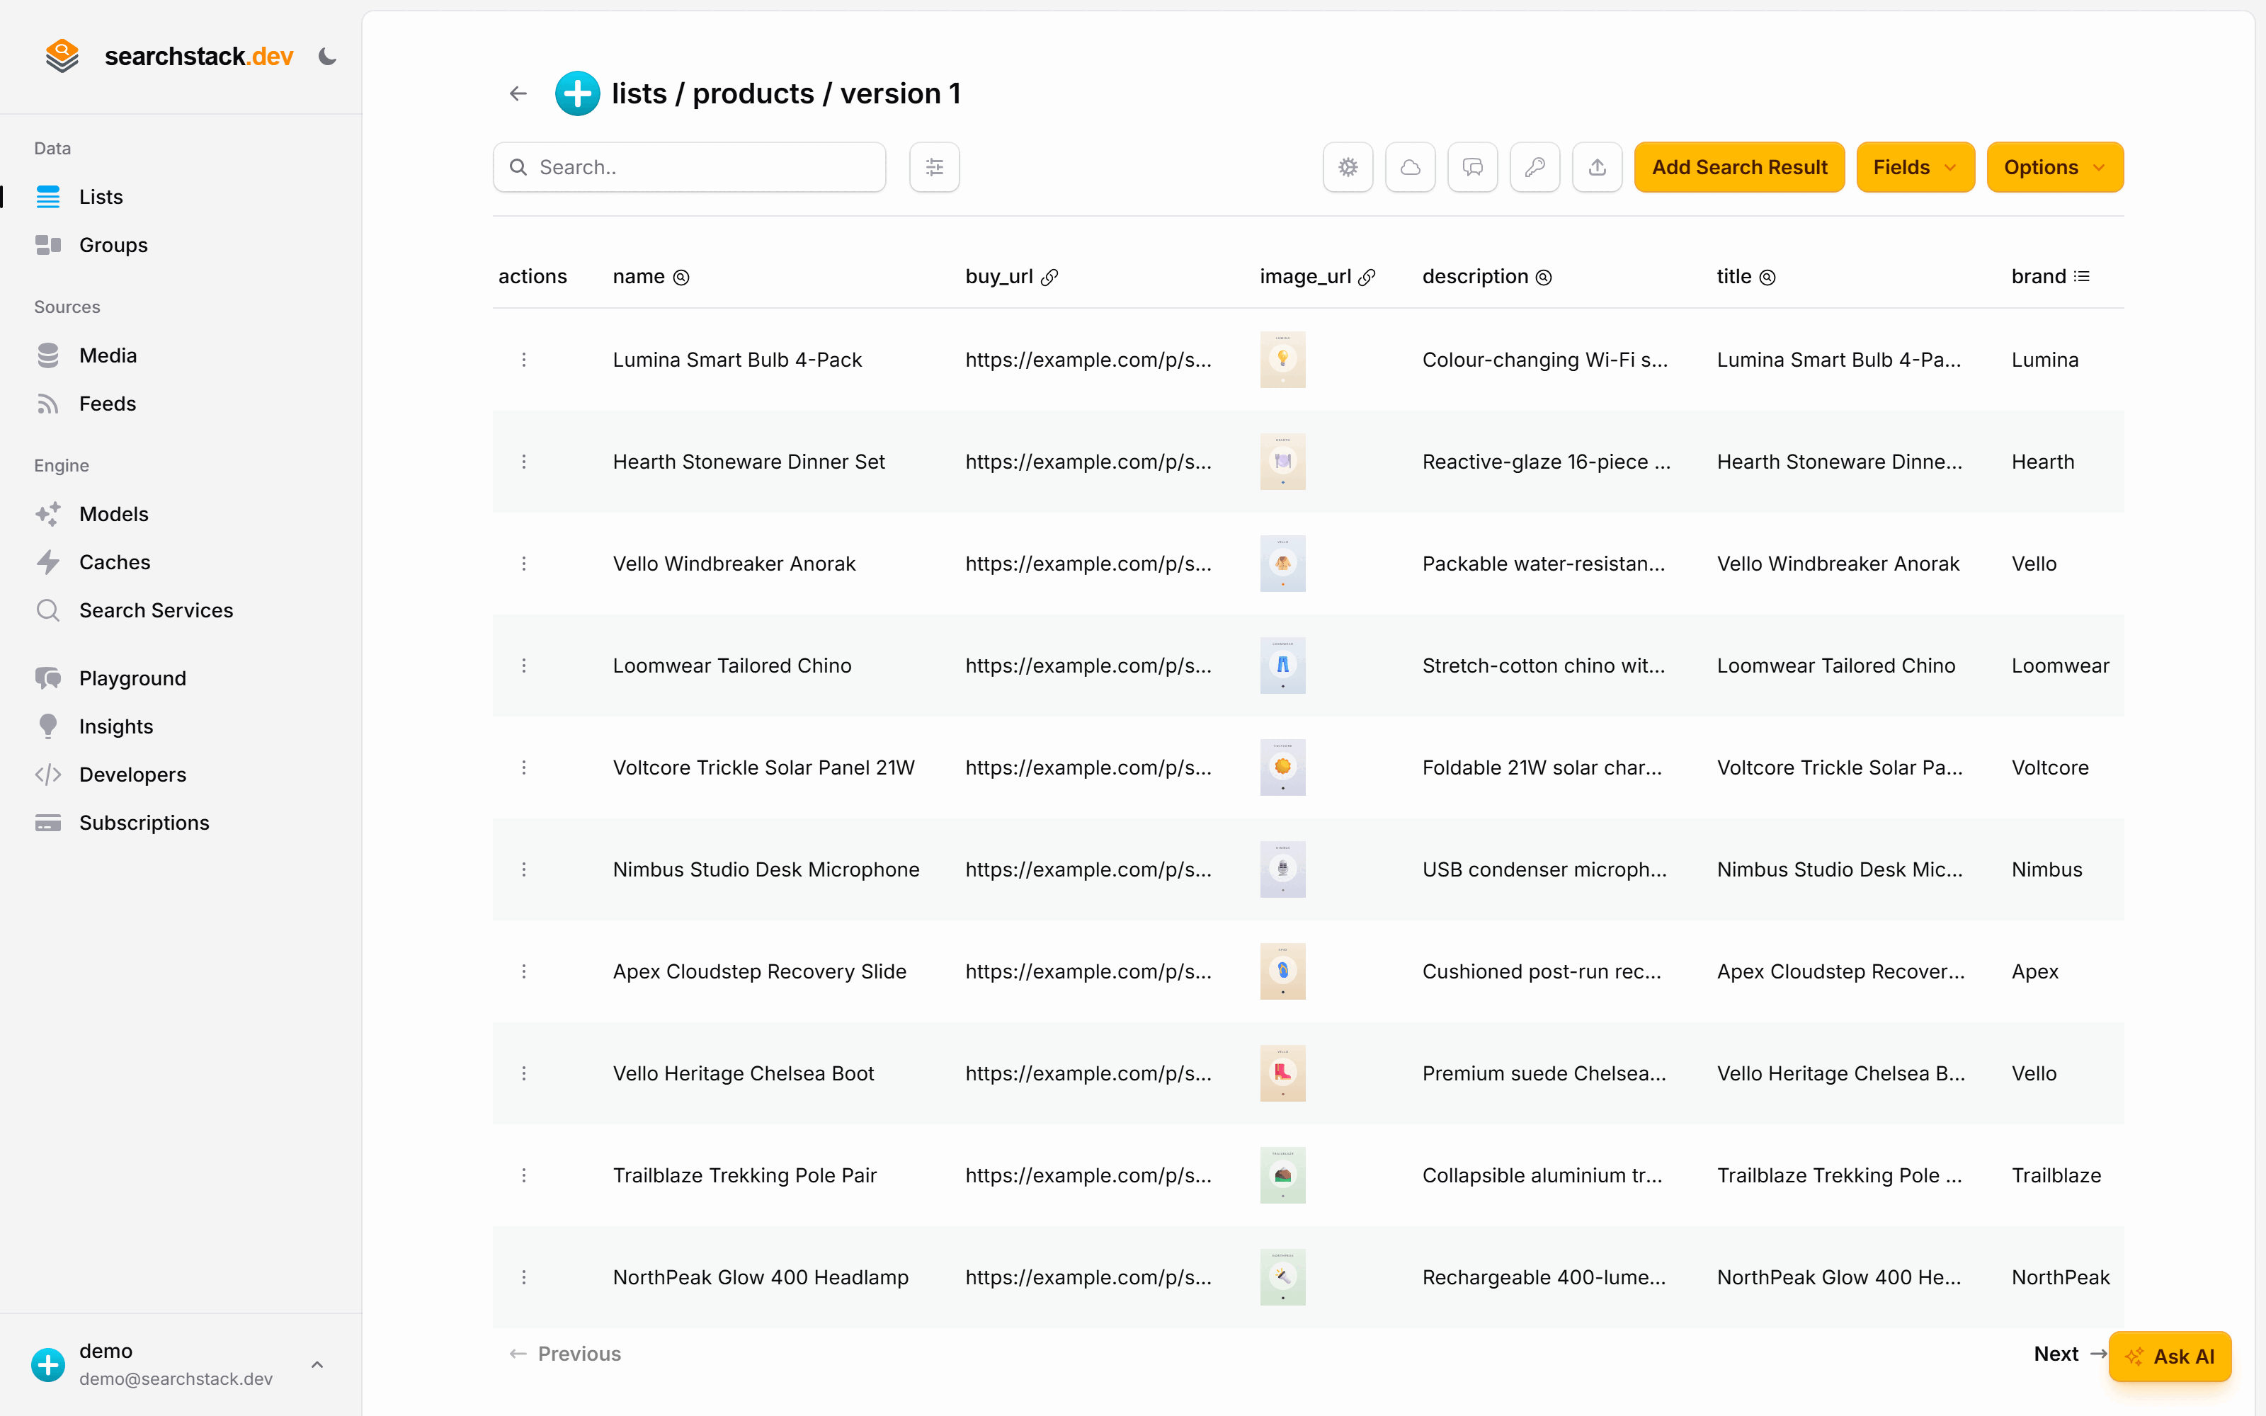Open Models in the sidebar
The height and width of the screenshot is (1416, 2266).
pos(113,514)
